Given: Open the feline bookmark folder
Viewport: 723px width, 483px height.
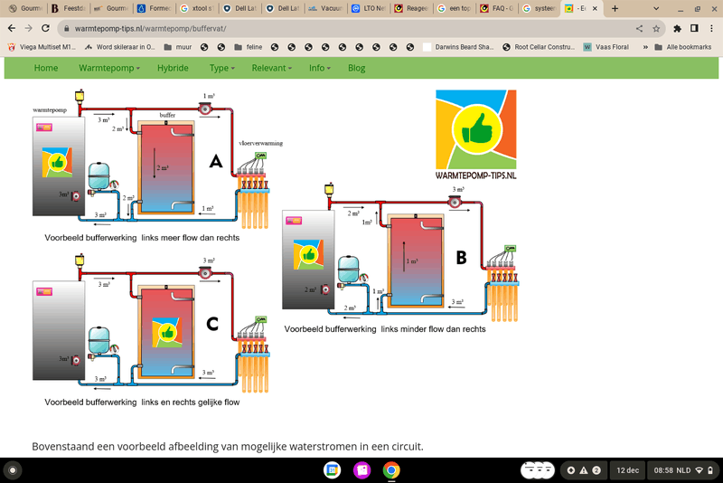Looking at the screenshot, I should (x=248, y=47).
